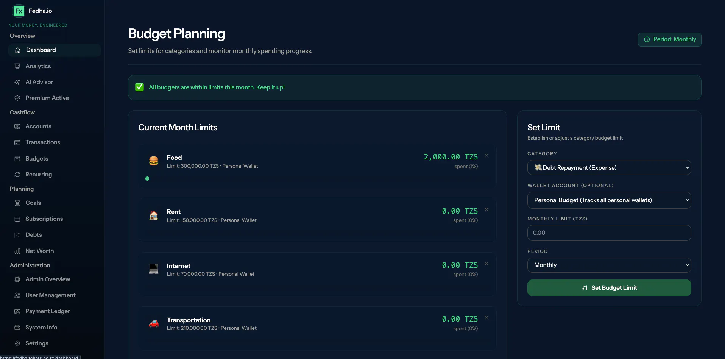Open the Budgets menu item
Screen dimensions: 725x359
coord(54,159)
